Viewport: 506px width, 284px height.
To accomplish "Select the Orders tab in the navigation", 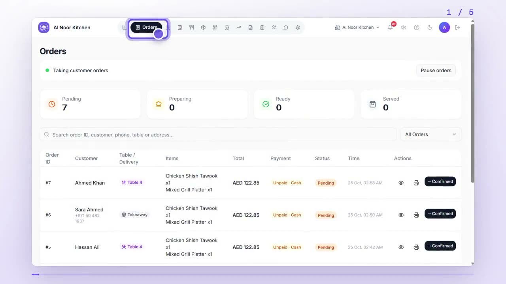I will pyautogui.click(x=146, y=28).
